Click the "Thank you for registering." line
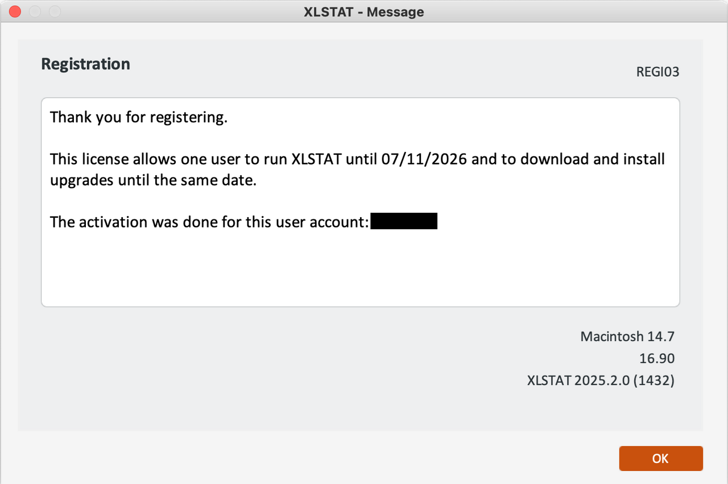 click(x=139, y=117)
